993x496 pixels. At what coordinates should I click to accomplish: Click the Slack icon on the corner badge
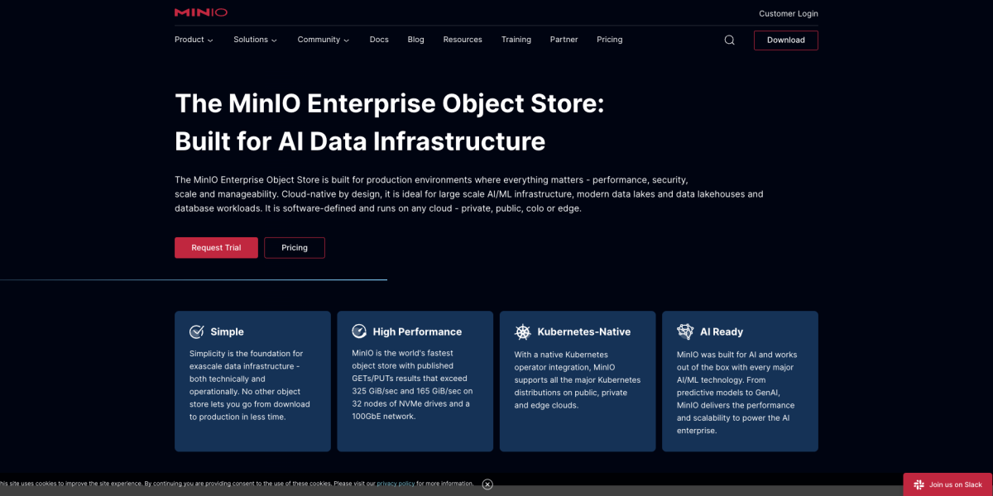click(919, 484)
